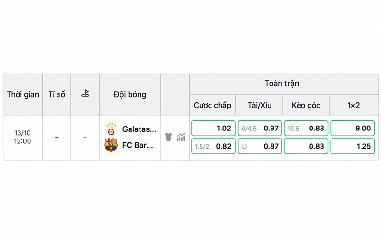Viewport: 381px width, 238px height.
Task: Choose corner 10.5 odds 0.83
Action: click(306, 128)
